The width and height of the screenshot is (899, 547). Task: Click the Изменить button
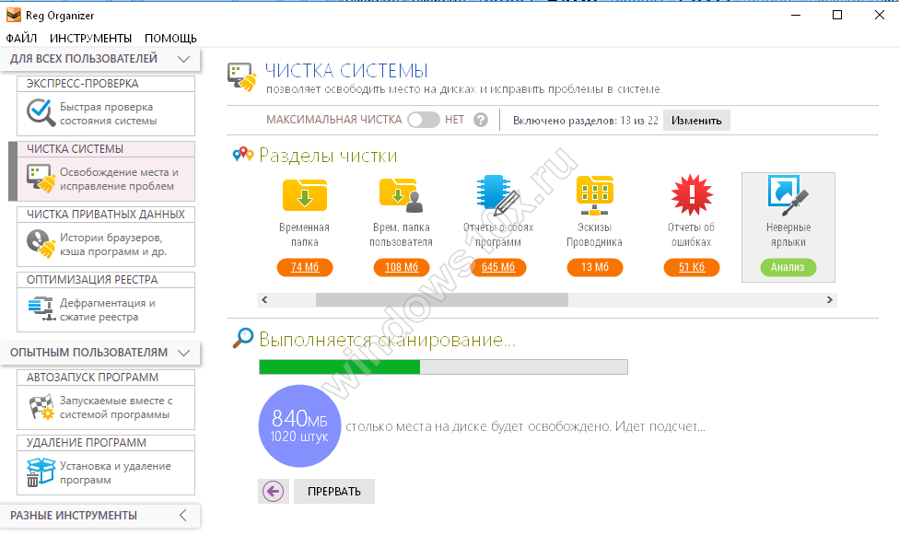pos(696,121)
